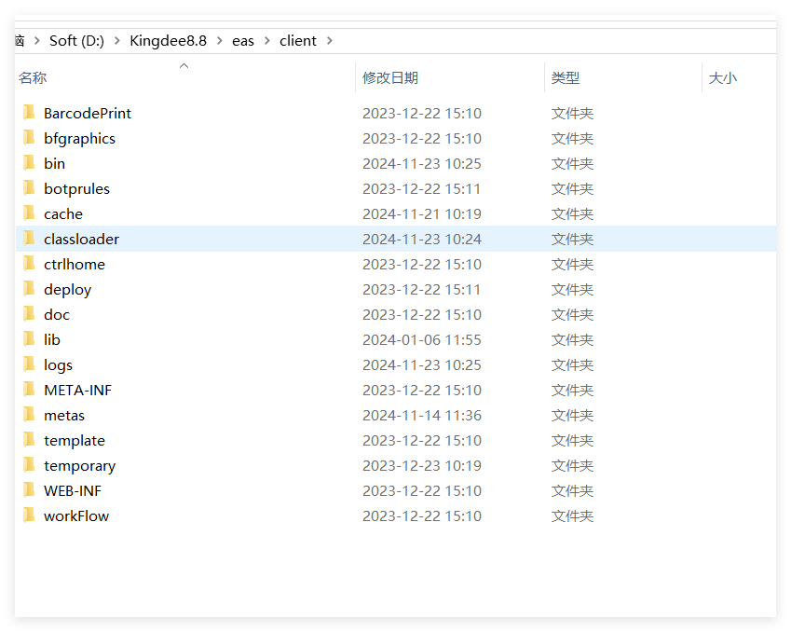
Task: Select the ctrlhome folder name
Action: pyautogui.click(x=75, y=264)
